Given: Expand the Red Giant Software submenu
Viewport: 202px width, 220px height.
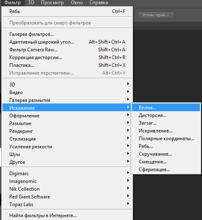Looking at the screenshot, I should pyautogui.click(x=67, y=197).
